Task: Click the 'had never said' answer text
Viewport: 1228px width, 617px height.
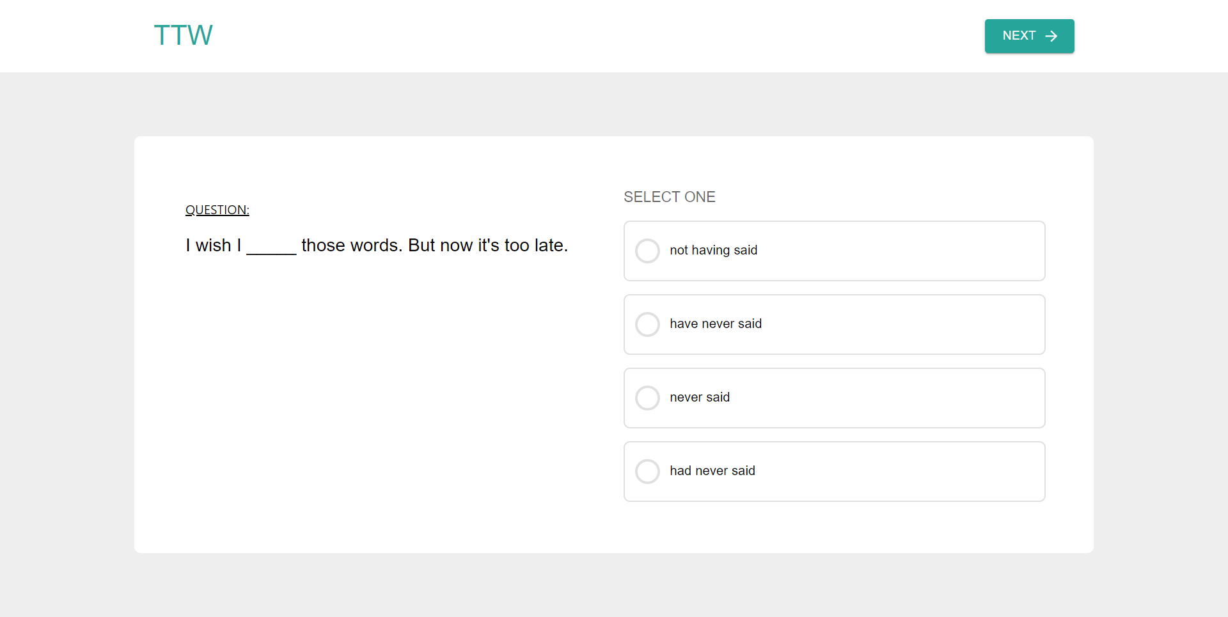Action: tap(712, 471)
